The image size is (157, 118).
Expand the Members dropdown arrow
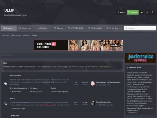tap(50, 28)
